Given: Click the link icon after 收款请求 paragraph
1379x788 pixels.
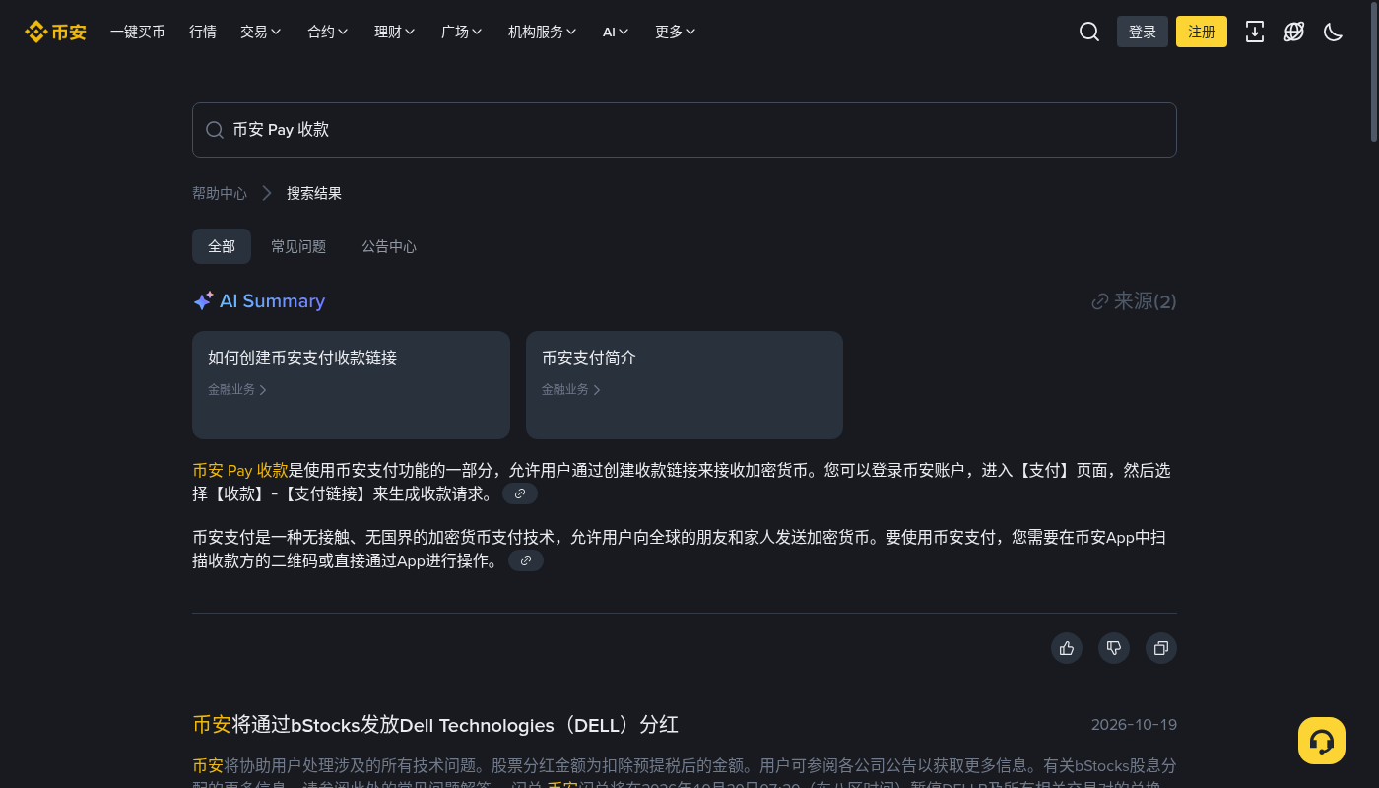Looking at the screenshot, I should [x=520, y=493].
